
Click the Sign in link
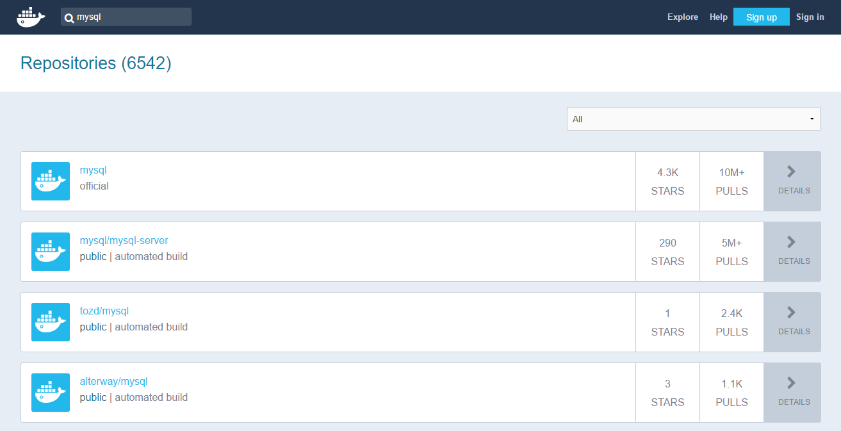[810, 17]
